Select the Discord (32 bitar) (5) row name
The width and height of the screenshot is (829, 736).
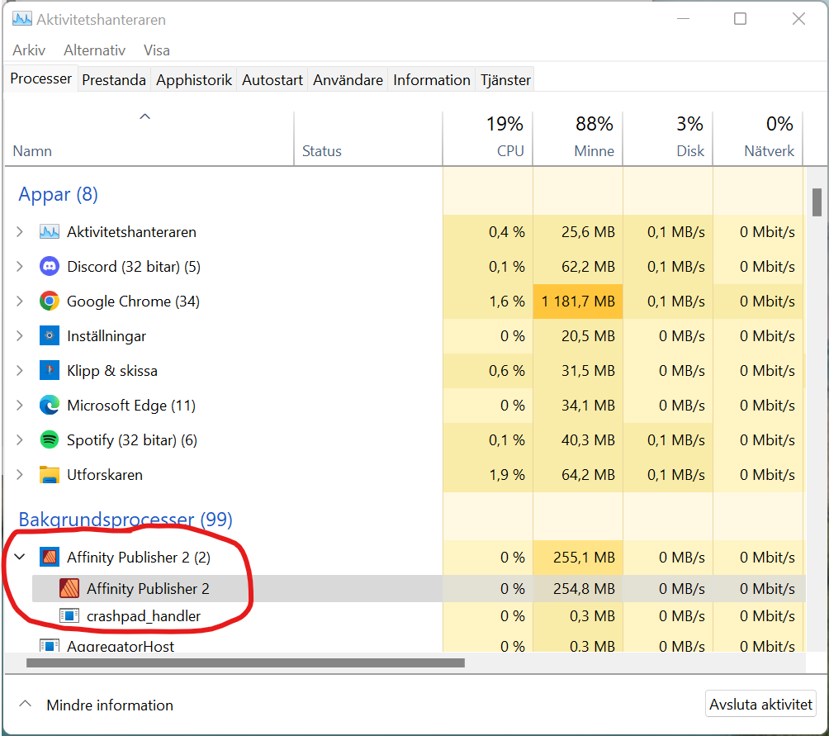(x=134, y=267)
